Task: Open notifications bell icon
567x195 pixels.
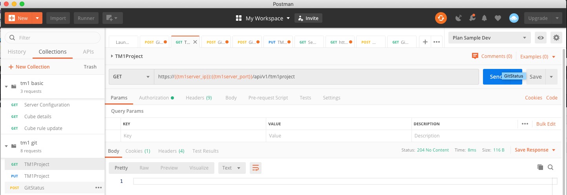Action: pyautogui.click(x=485, y=18)
